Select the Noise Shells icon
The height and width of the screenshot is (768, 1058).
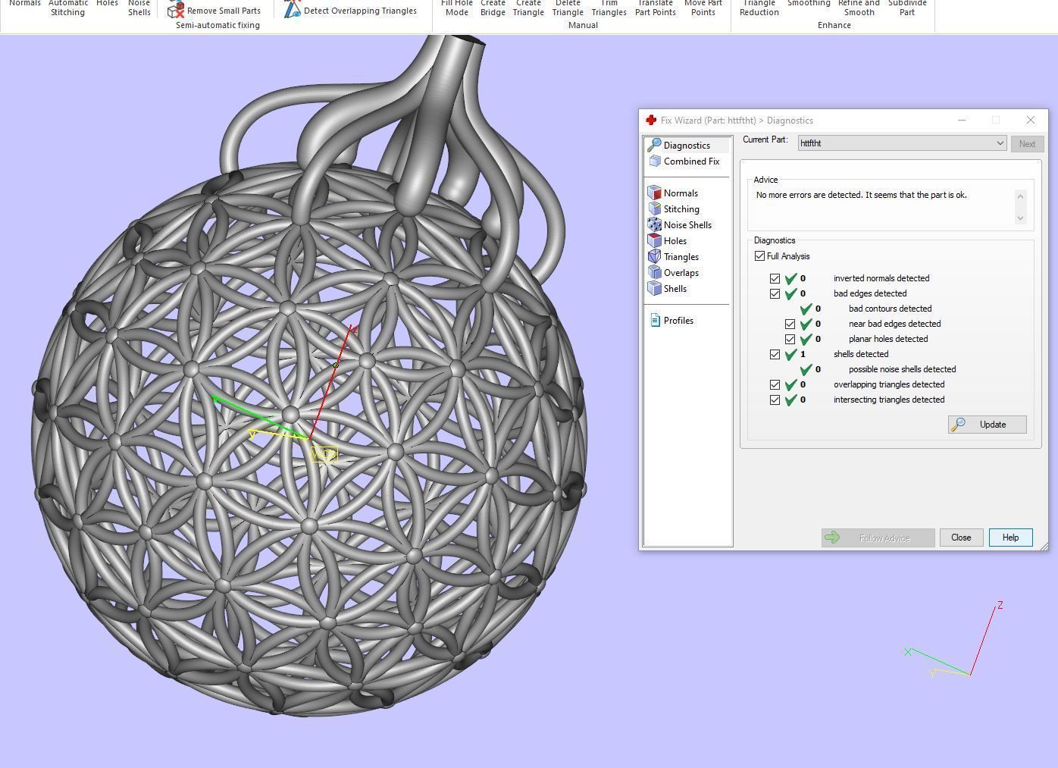point(655,224)
